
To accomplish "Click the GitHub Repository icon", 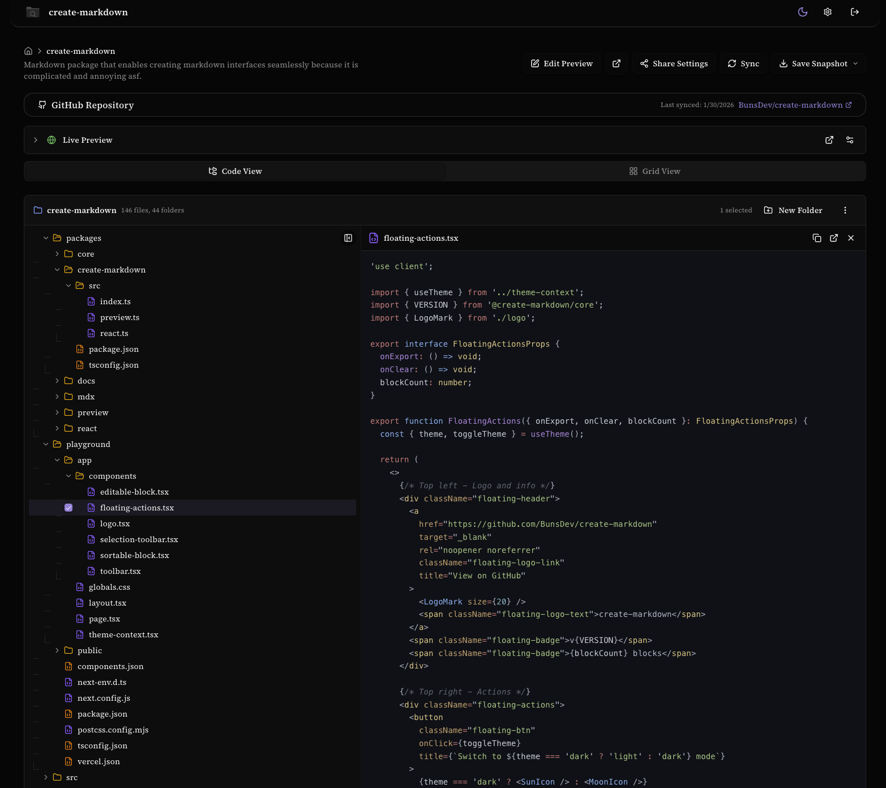I will [42, 105].
